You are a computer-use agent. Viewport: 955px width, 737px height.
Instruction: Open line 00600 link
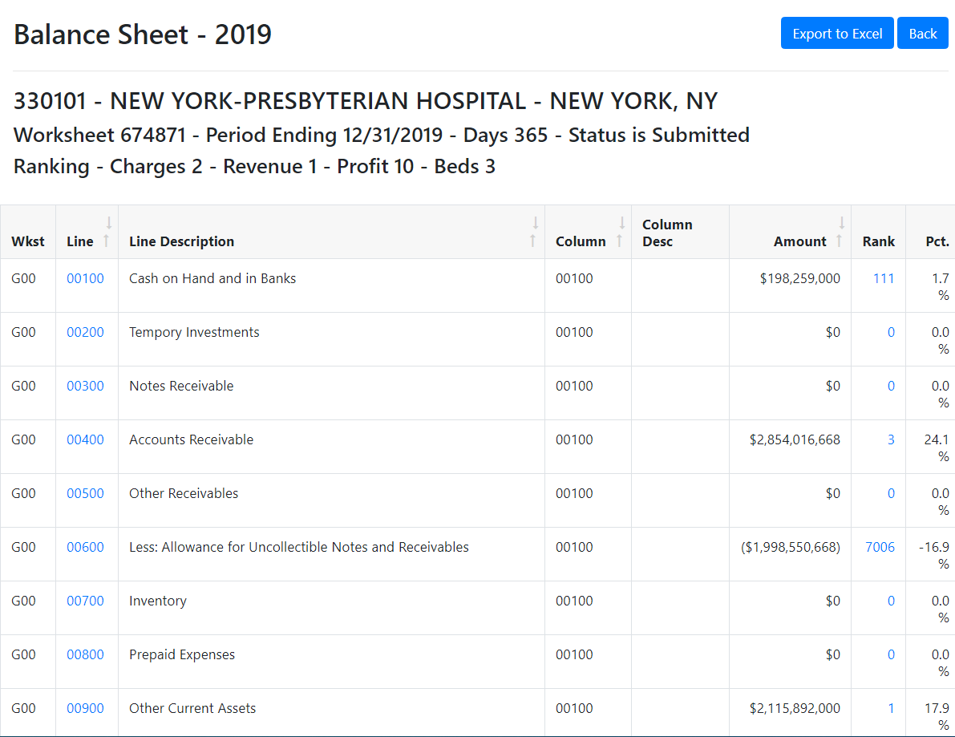pyautogui.click(x=85, y=547)
